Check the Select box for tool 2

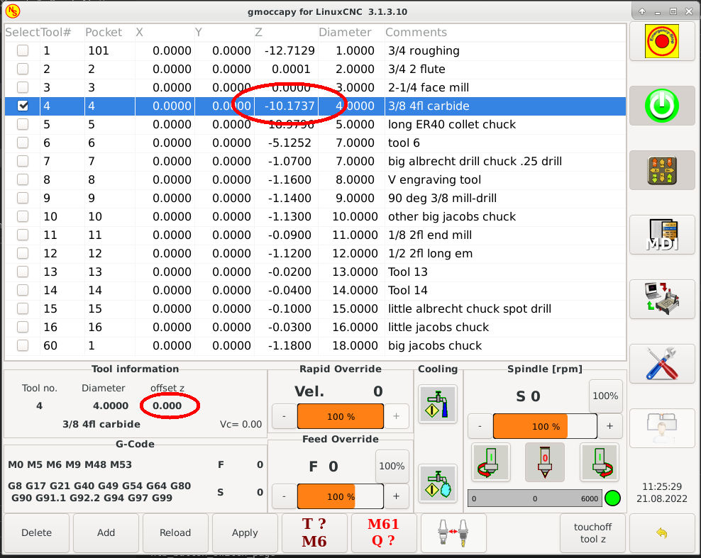[23, 69]
